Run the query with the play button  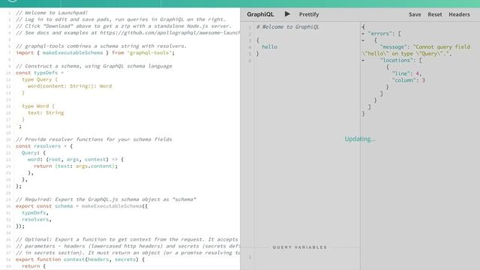click(287, 14)
